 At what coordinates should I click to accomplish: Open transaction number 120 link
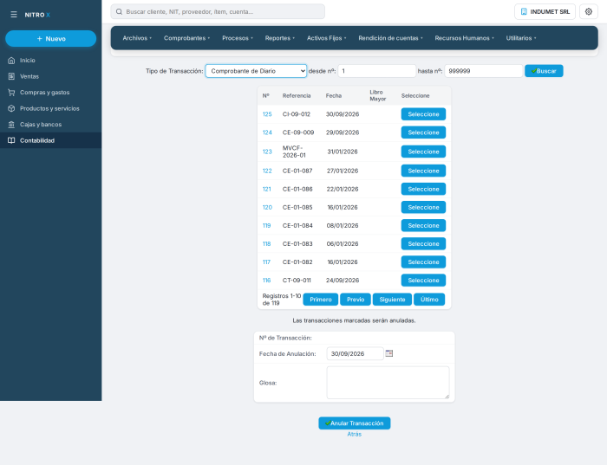click(267, 207)
